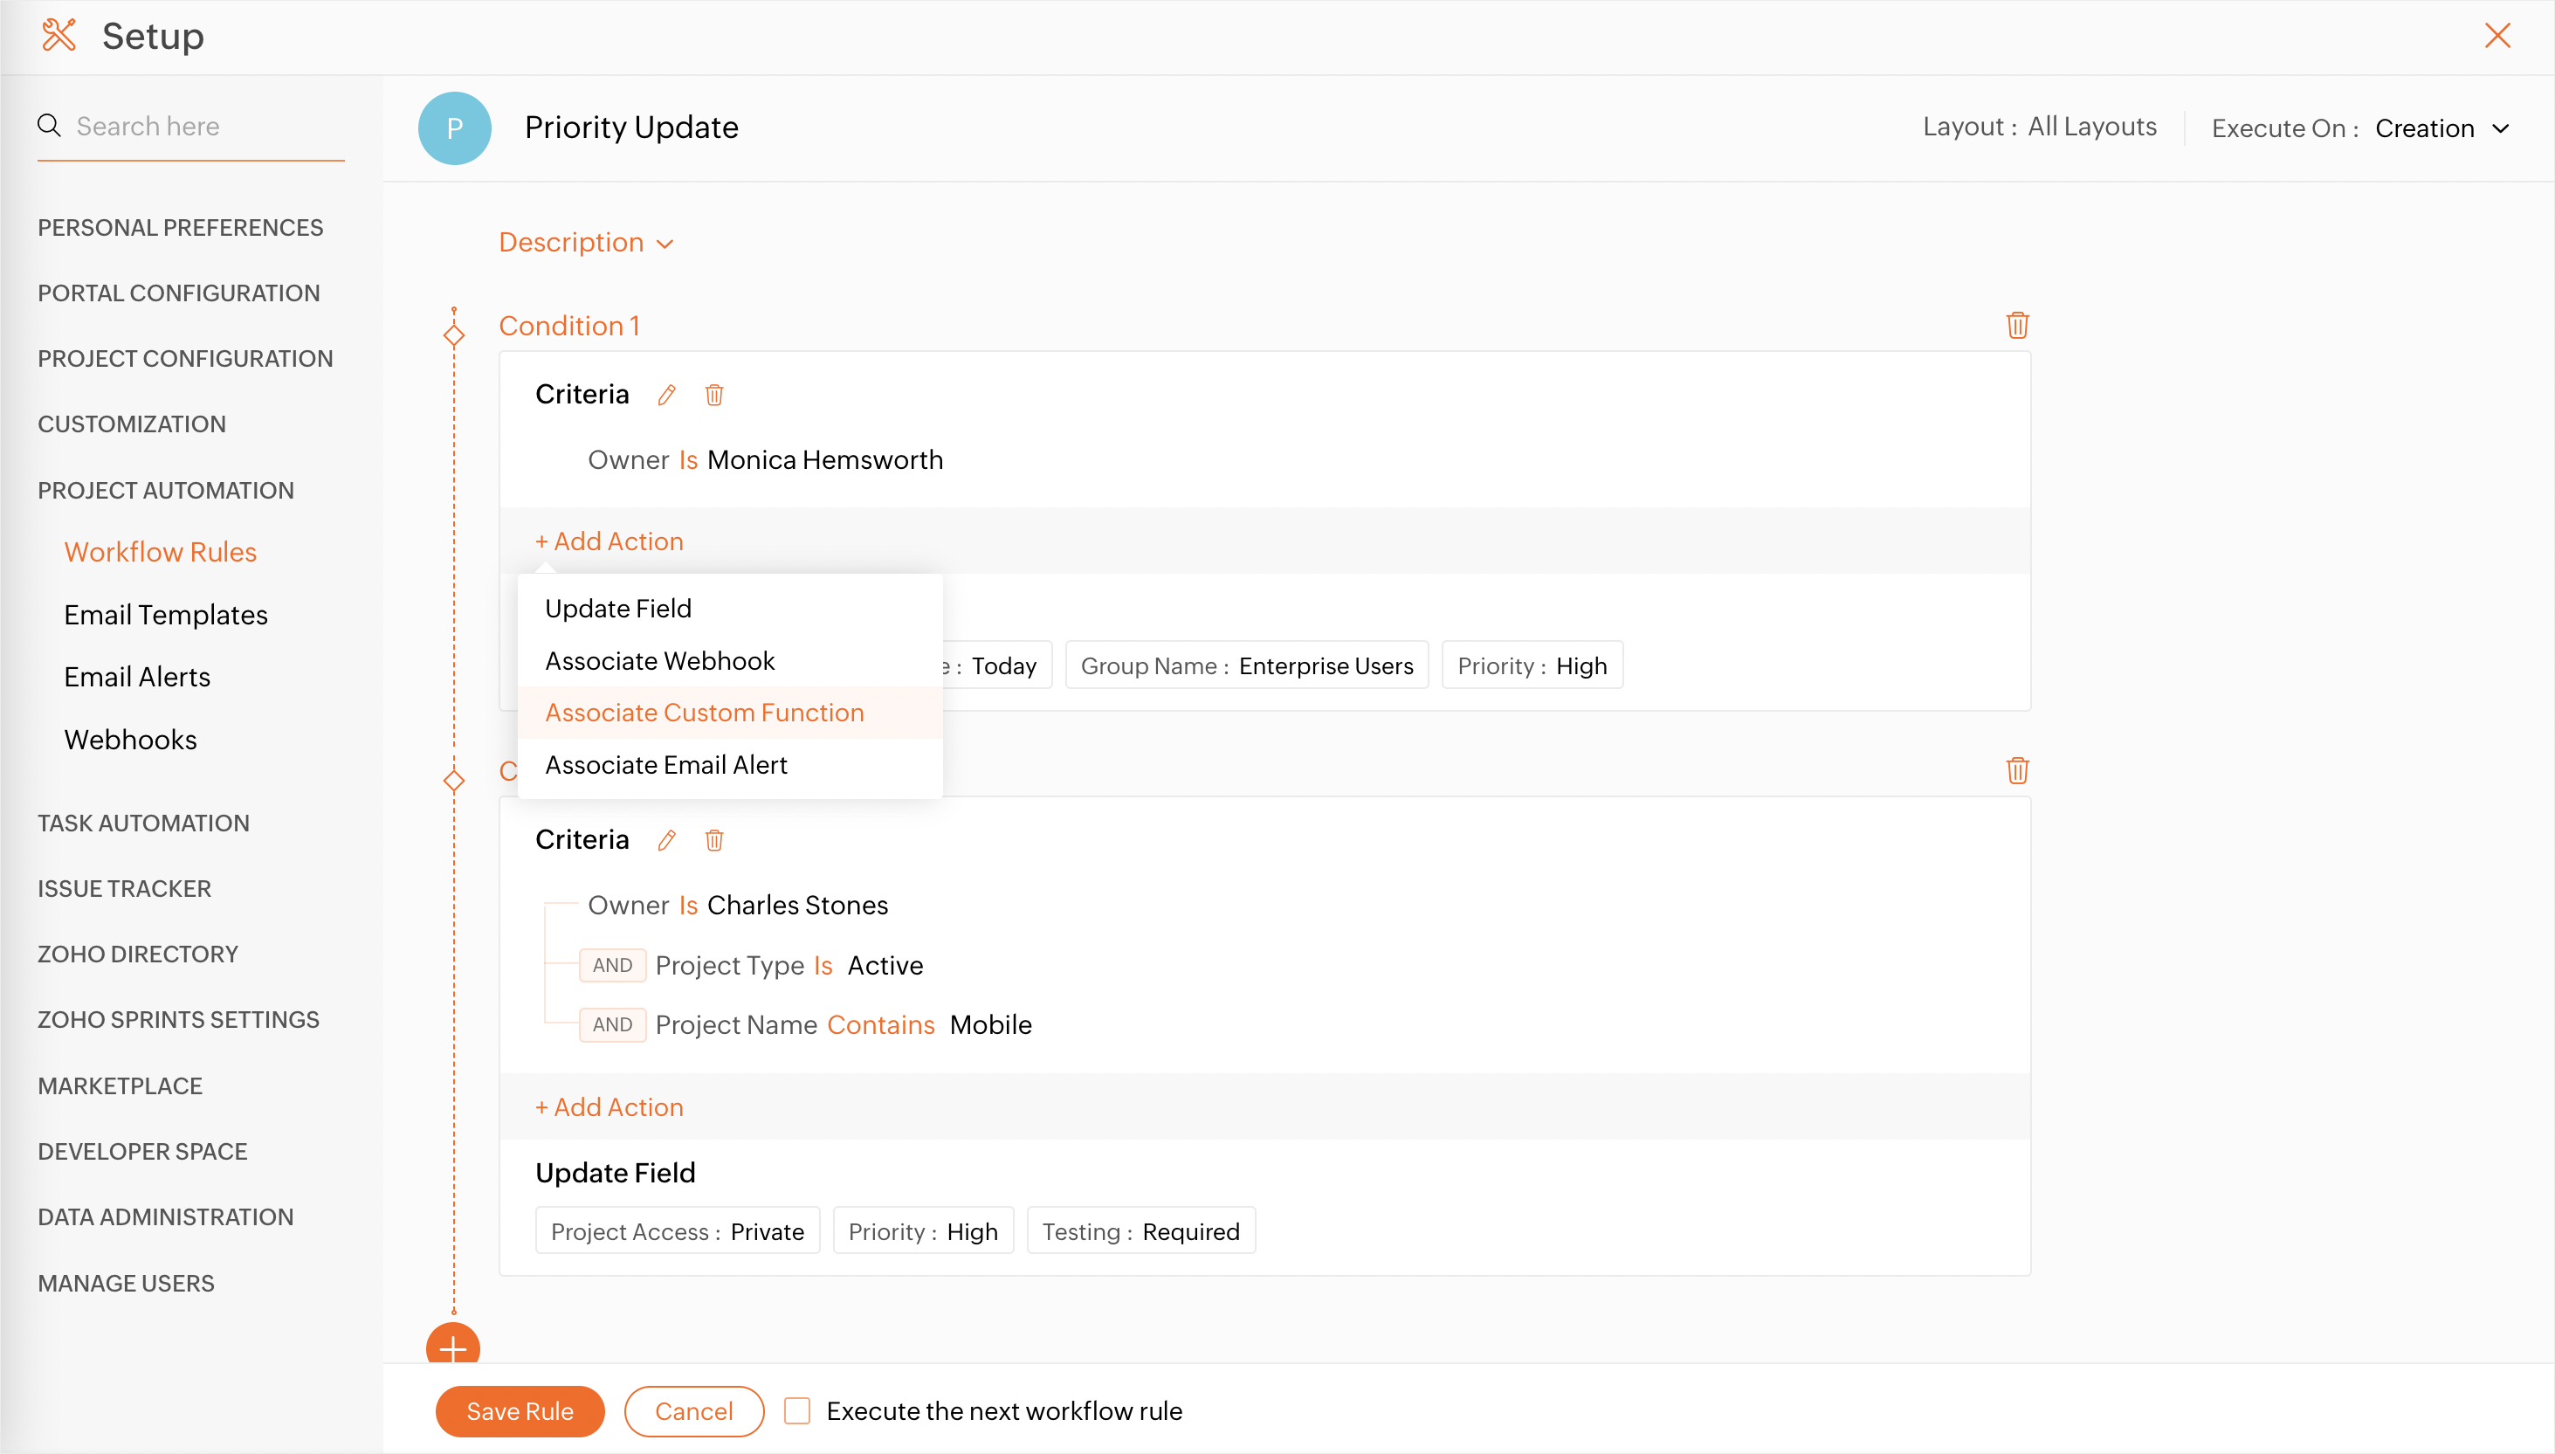The width and height of the screenshot is (2555, 1454).
Task: Select Associate Email Alert option
Action: point(730,764)
